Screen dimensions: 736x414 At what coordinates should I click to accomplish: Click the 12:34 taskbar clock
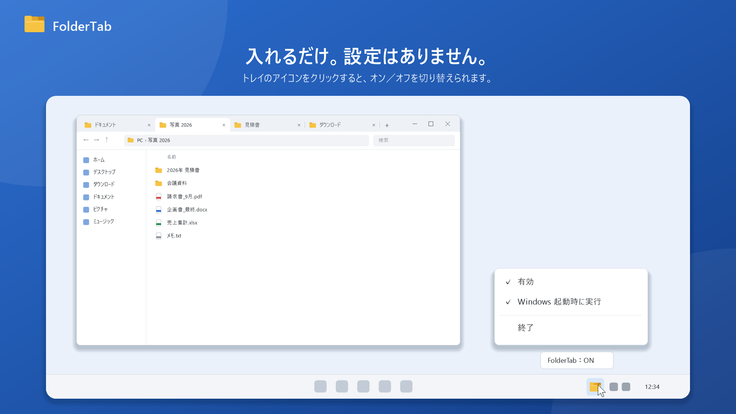pyautogui.click(x=652, y=387)
